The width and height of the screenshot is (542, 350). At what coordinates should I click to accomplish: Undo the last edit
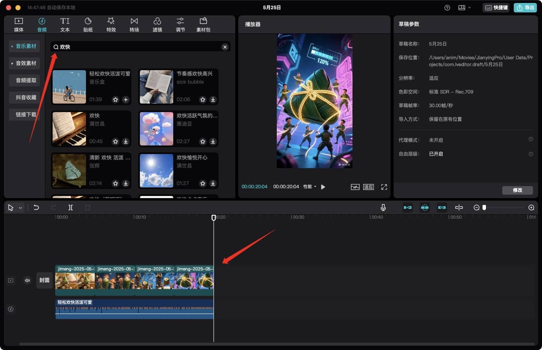click(36, 208)
